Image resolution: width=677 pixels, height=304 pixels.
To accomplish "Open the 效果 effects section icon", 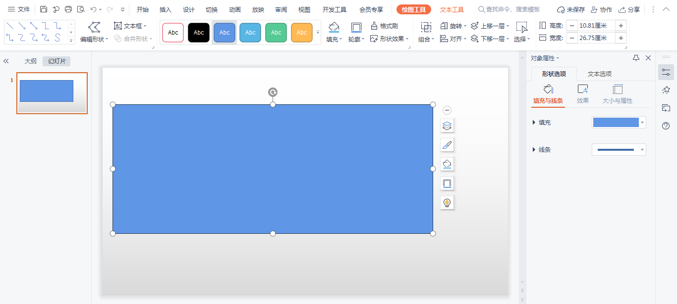I will pos(583,89).
